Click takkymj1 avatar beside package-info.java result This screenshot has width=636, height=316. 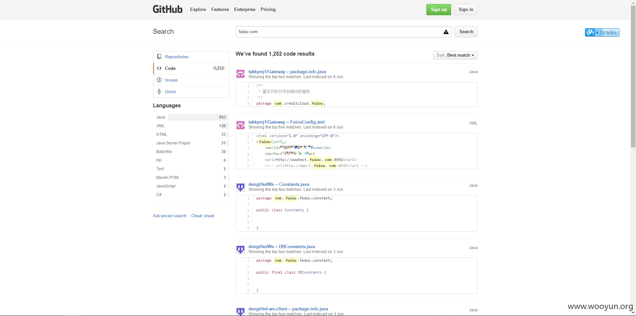(x=240, y=74)
